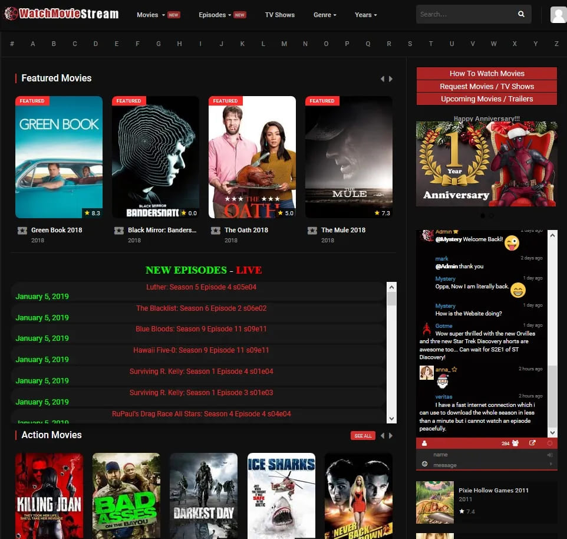Open the How To Watch Movies link
Viewport: 567px width, 539px height.
pyautogui.click(x=486, y=73)
